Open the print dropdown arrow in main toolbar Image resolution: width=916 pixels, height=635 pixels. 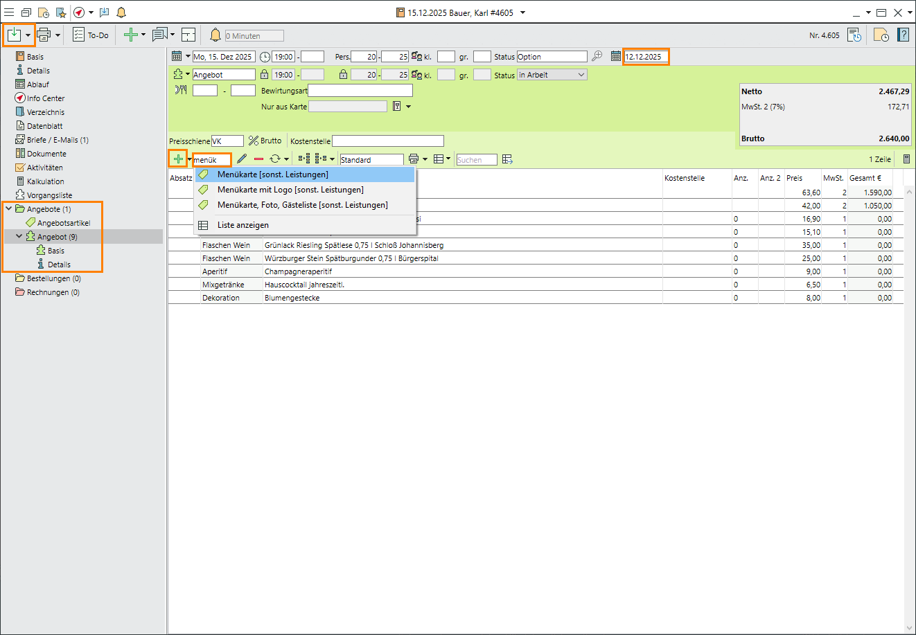tap(58, 35)
